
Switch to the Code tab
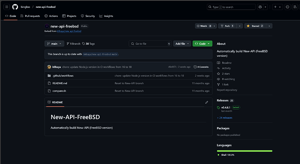[10, 16]
